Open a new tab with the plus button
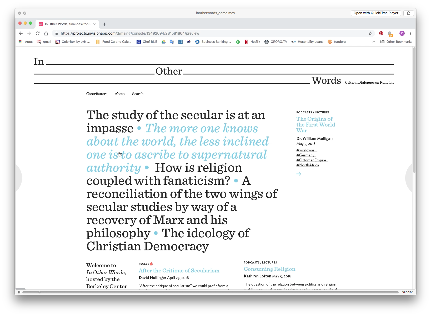This screenshot has width=431, height=316. pos(104,24)
